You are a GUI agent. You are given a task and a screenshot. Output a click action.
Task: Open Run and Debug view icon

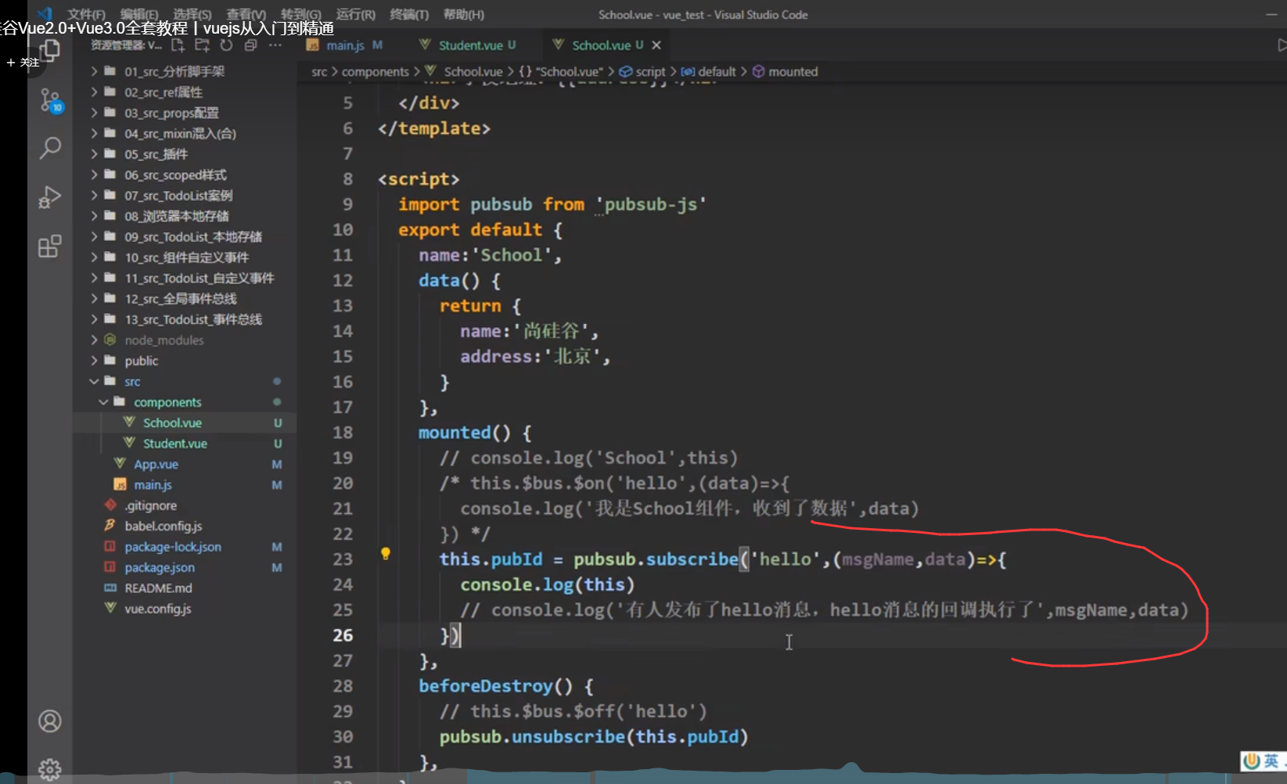tap(50, 197)
